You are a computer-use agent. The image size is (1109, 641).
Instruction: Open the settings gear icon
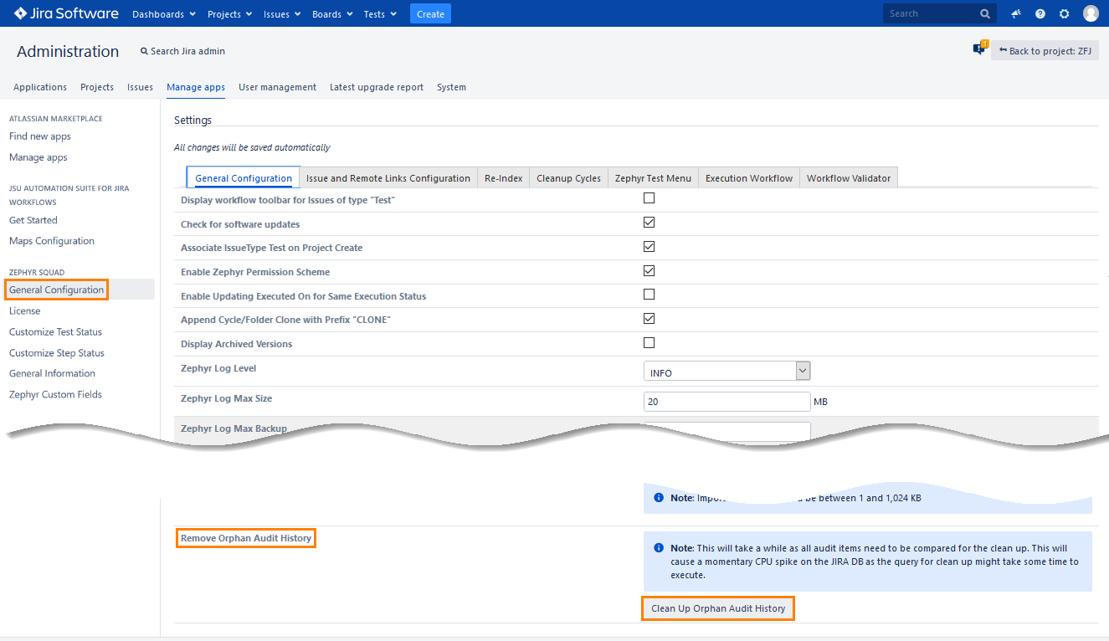[1065, 14]
